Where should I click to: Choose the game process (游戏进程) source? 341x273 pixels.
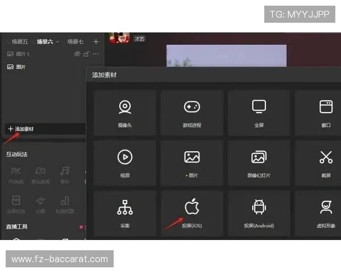192,112
